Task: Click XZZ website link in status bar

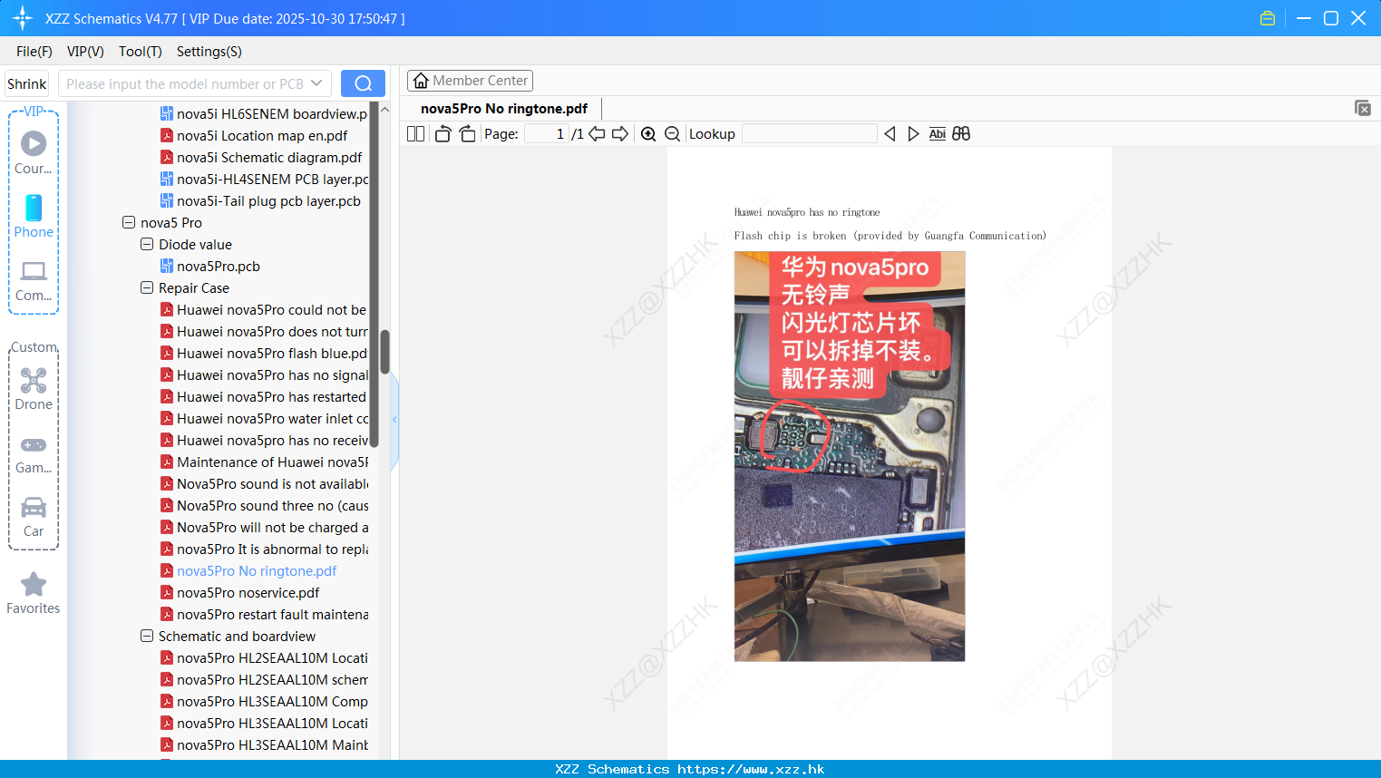Action: 751,769
